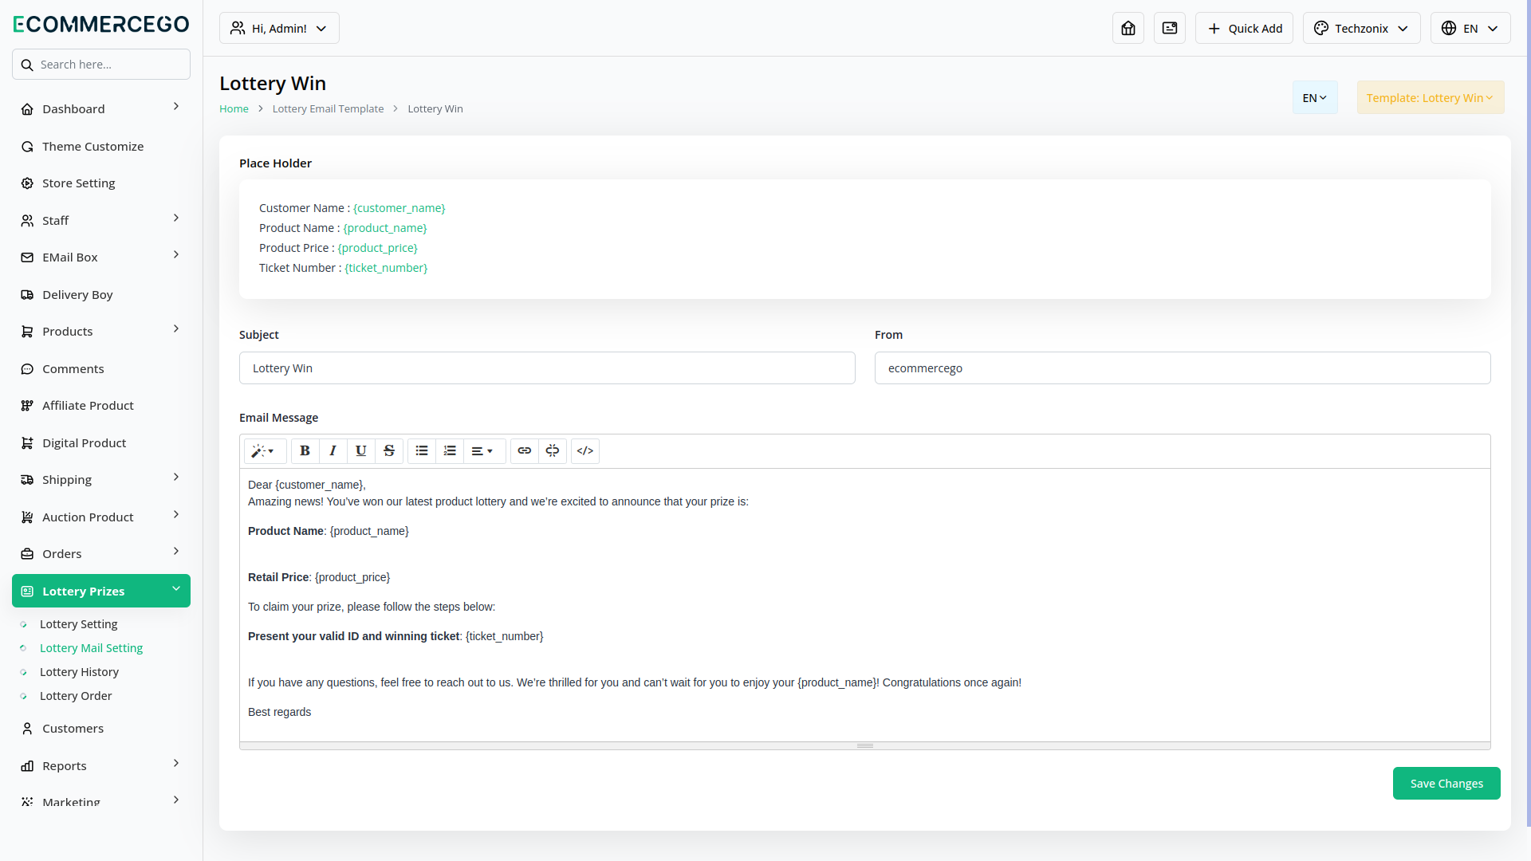Screen dimensions: 1531x861
Task: Open Lottery Email Template breadcrumb
Action: click(328, 109)
